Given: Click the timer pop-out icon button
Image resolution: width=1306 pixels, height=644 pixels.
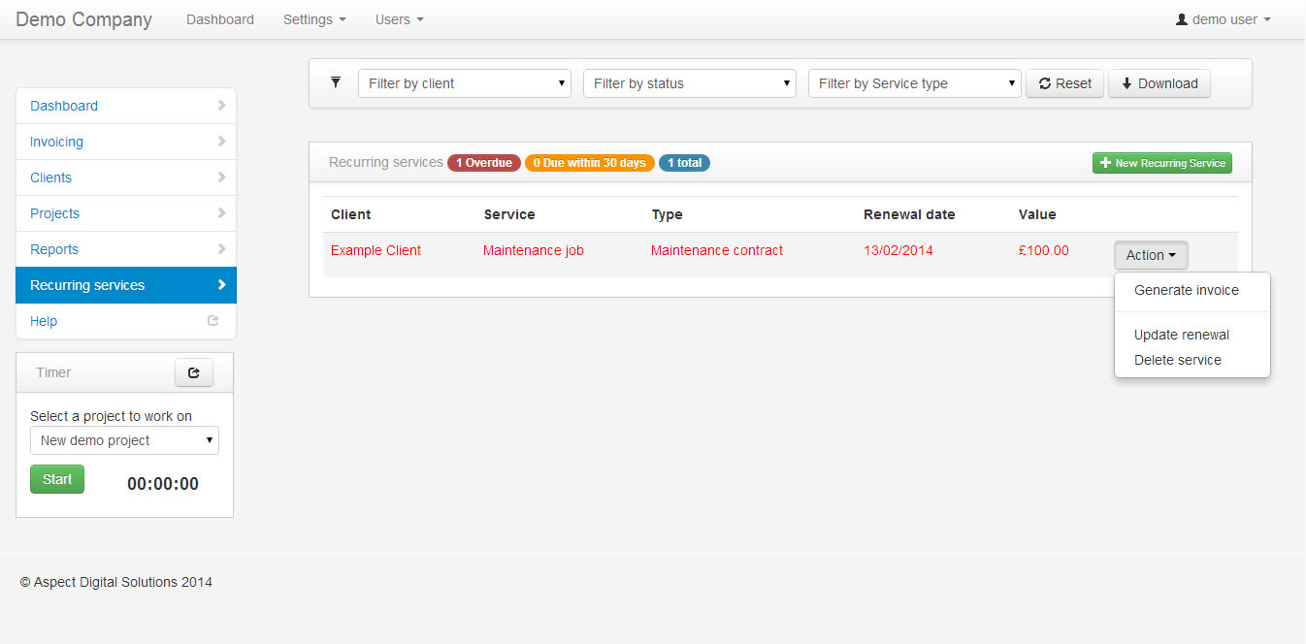Looking at the screenshot, I should (x=193, y=372).
